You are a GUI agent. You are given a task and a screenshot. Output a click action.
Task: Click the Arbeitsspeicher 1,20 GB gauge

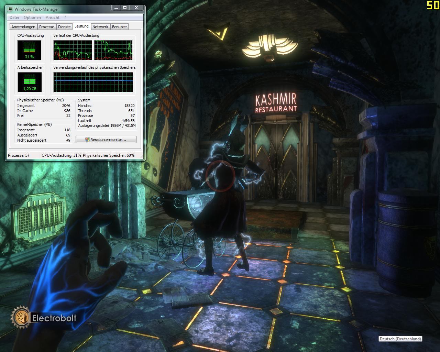click(x=29, y=82)
